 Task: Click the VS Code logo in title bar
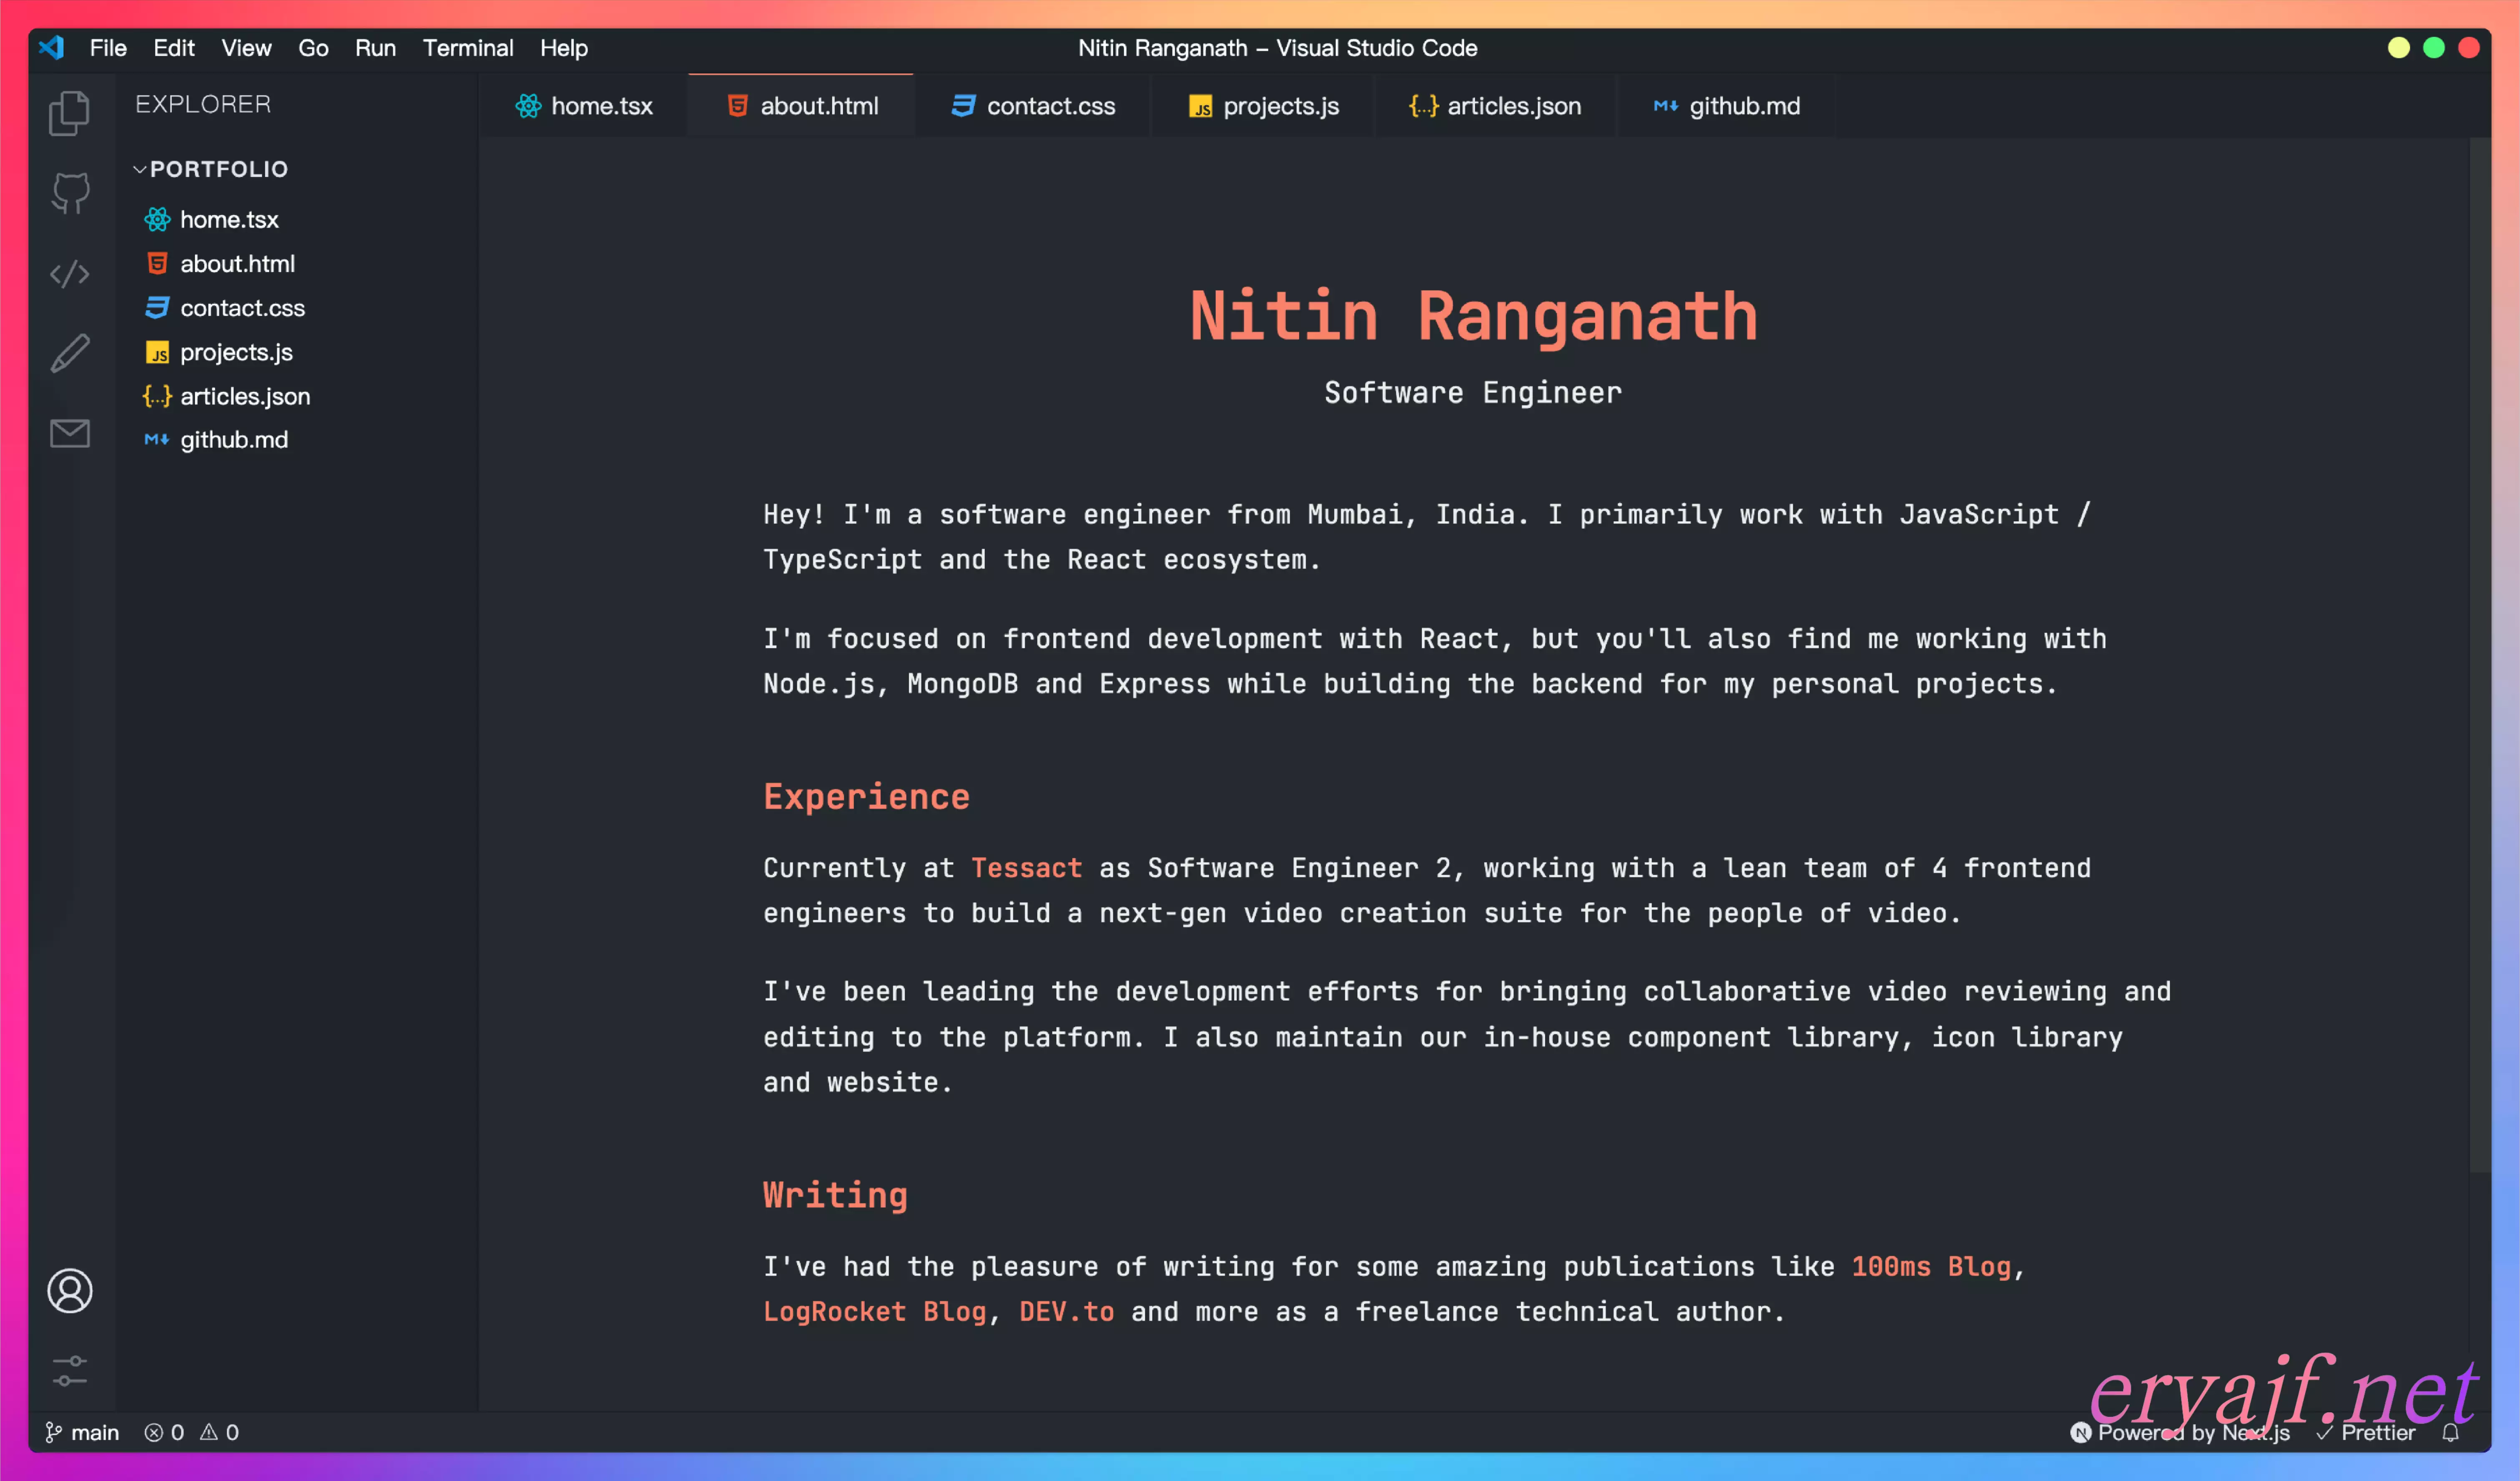pos(51,47)
